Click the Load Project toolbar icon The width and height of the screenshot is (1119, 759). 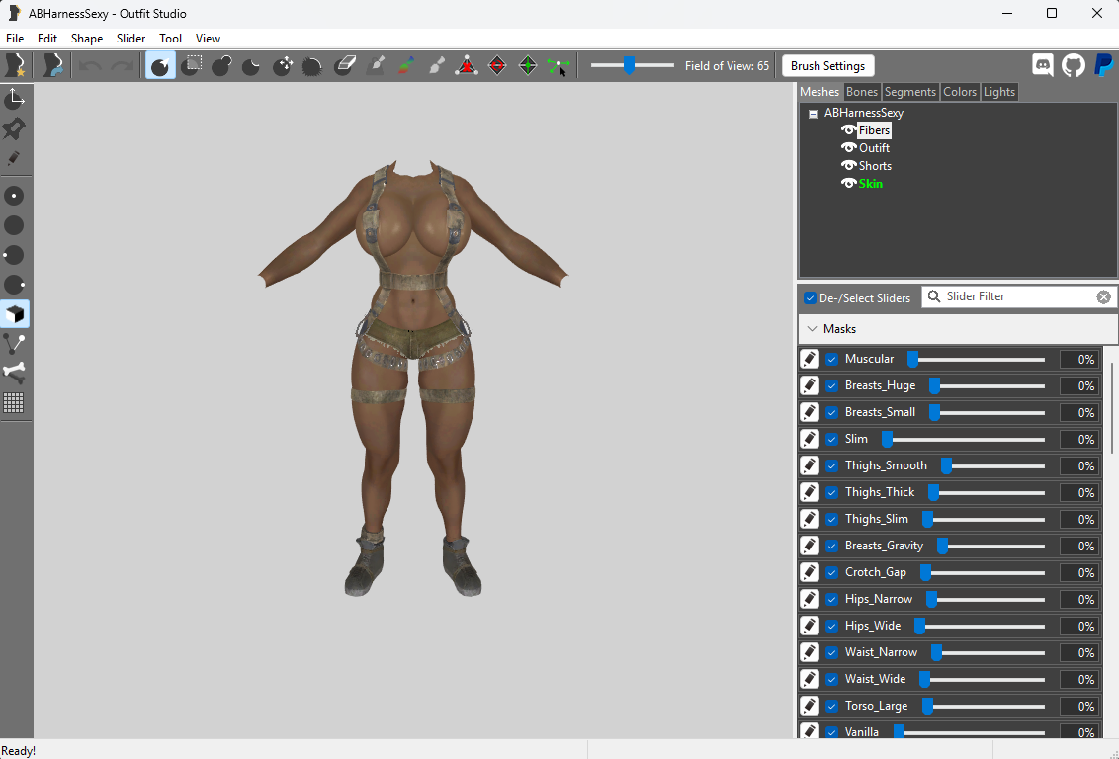[52, 65]
